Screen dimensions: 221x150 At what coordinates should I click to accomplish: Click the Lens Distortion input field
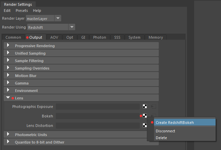coord(98,125)
